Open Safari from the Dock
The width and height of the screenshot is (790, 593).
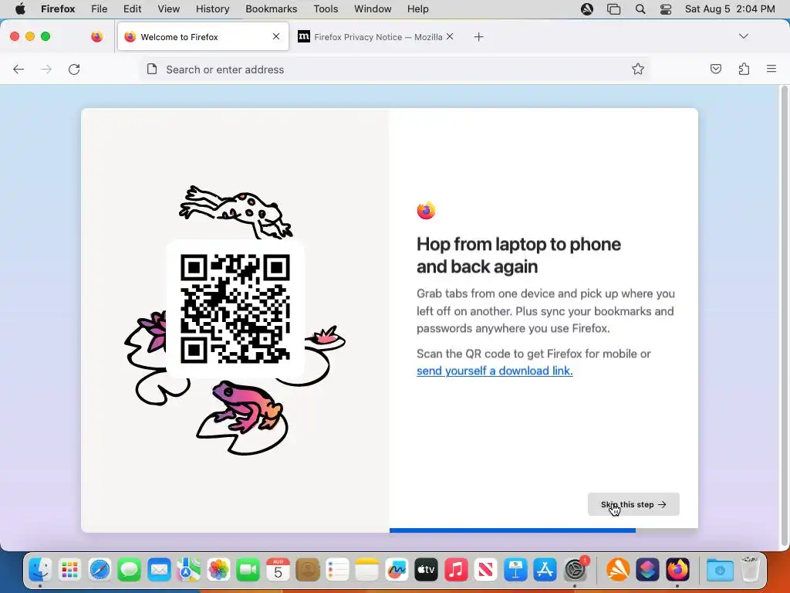click(100, 570)
